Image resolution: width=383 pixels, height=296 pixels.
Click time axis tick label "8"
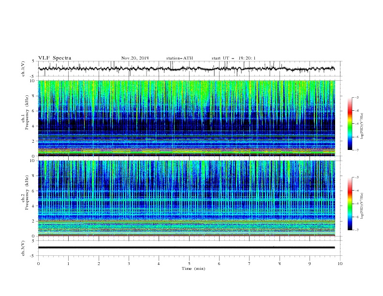pos(280,264)
